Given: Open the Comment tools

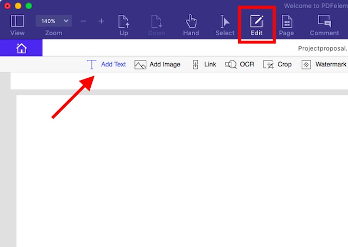Looking at the screenshot, I should 324,25.
